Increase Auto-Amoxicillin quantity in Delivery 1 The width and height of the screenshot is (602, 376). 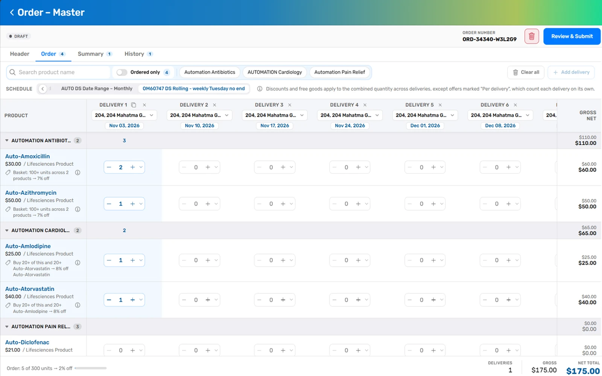point(132,167)
